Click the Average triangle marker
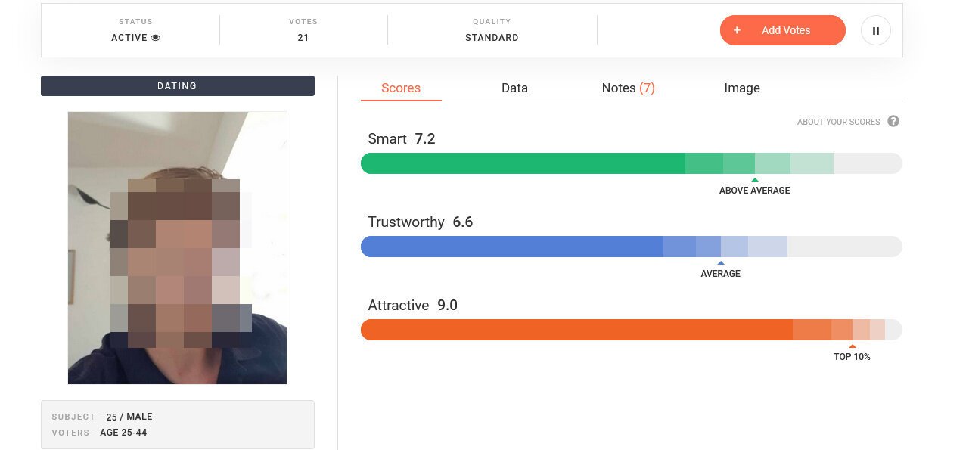969x450 pixels. pos(721,263)
